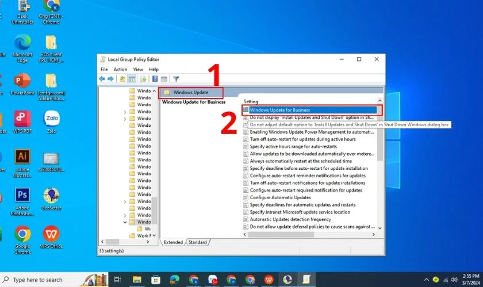Viewport: 483px width, 287px height.
Task: Show hidden system tray icons
Action: point(426,280)
